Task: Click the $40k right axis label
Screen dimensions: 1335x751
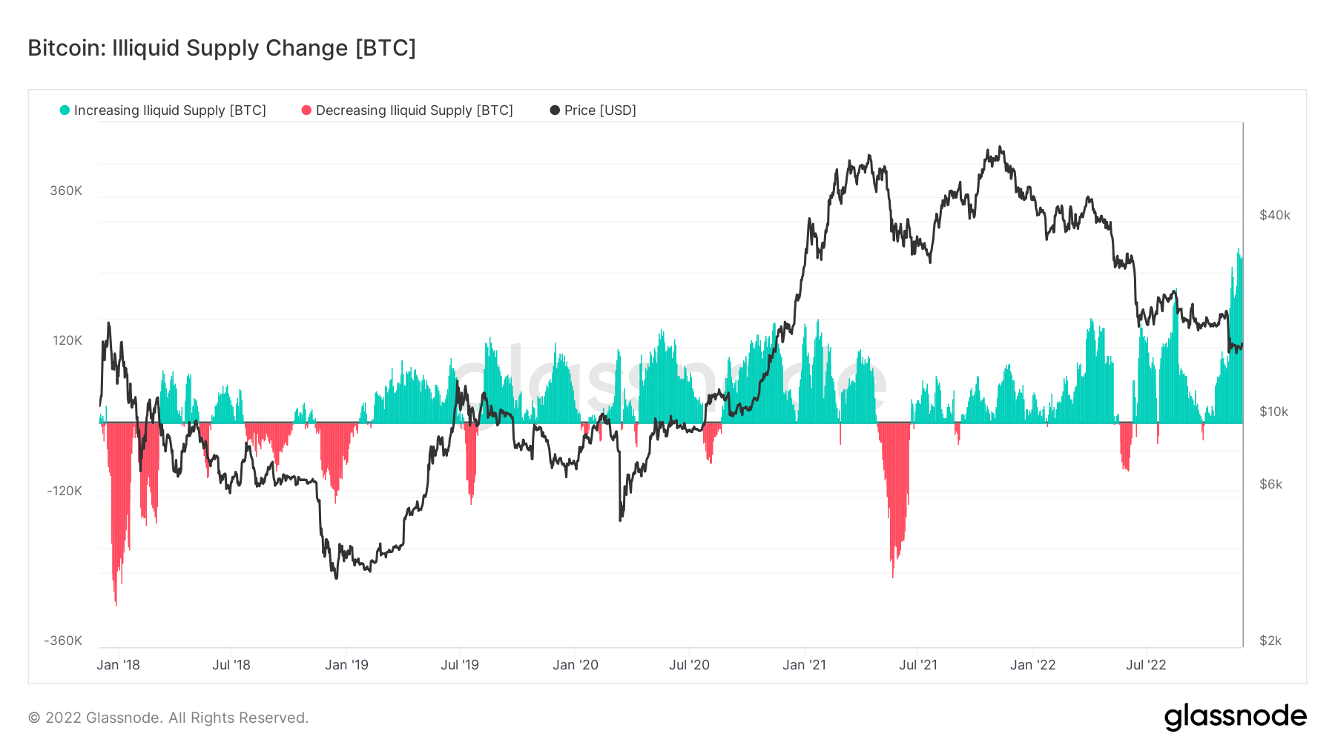Action: pyautogui.click(x=1275, y=215)
